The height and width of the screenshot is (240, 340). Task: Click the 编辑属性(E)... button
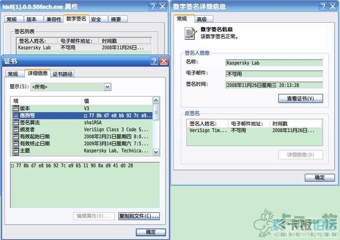coord(94,216)
